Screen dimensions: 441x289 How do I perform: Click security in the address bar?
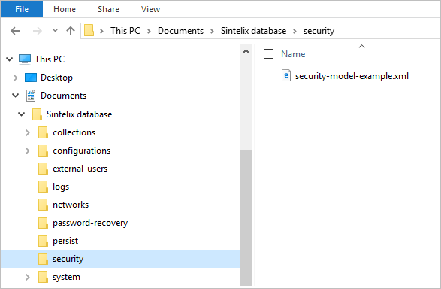point(319,31)
